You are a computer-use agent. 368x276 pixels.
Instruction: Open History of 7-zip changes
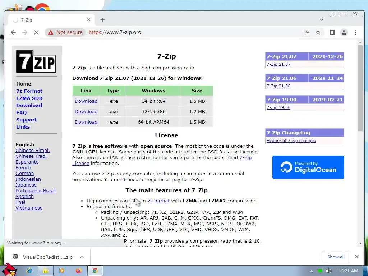[x=291, y=141]
